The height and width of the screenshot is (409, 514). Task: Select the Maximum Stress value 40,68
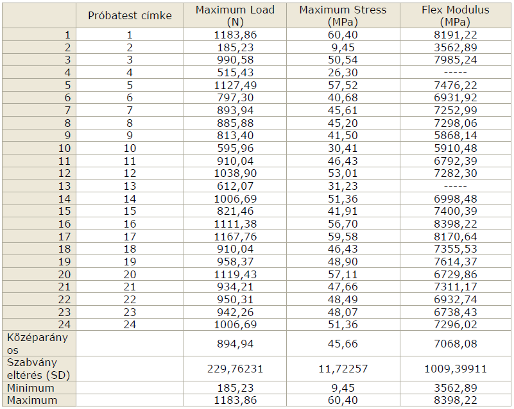click(x=343, y=97)
